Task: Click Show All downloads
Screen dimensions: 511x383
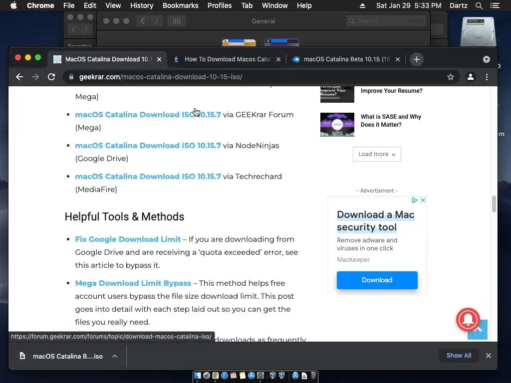Action: (459, 355)
